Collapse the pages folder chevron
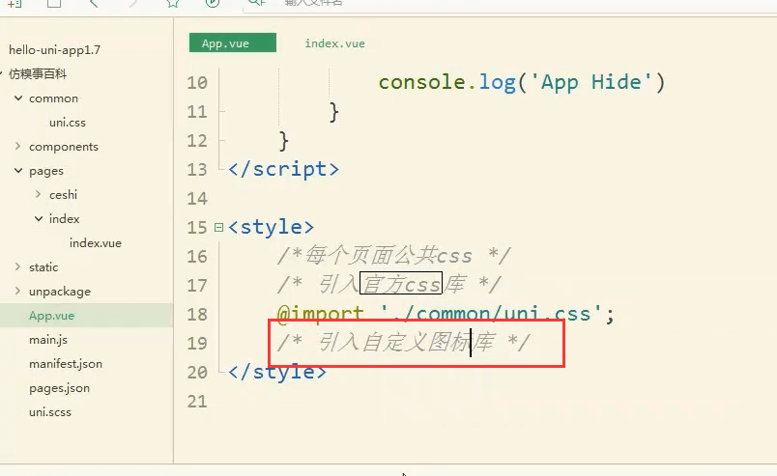This screenshot has width=777, height=476. 18,170
